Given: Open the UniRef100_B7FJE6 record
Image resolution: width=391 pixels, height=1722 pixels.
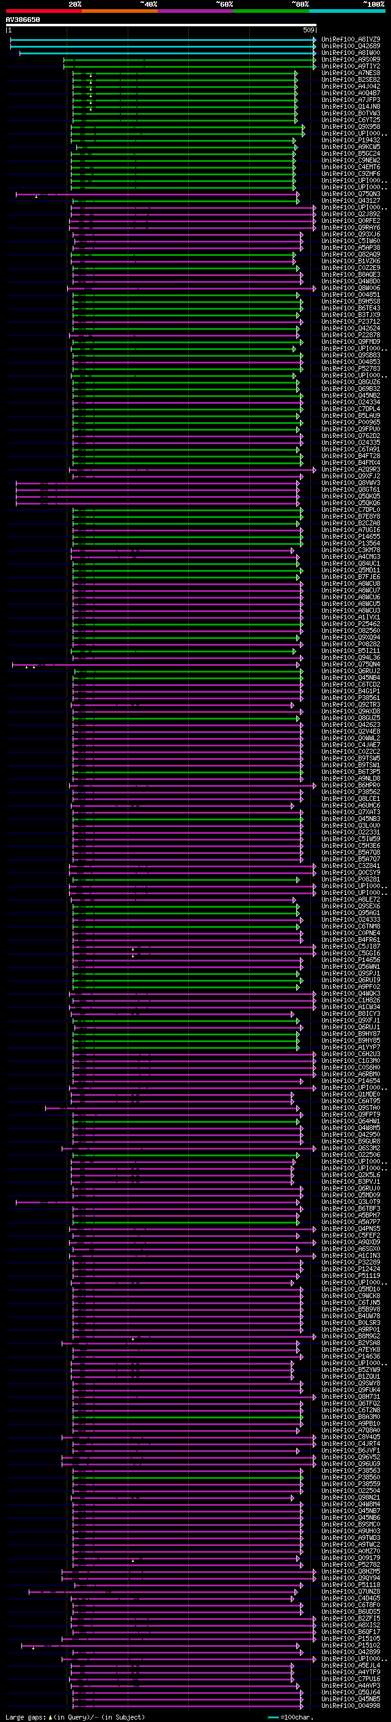Looking at the screenshot, I should click(351, 577).
